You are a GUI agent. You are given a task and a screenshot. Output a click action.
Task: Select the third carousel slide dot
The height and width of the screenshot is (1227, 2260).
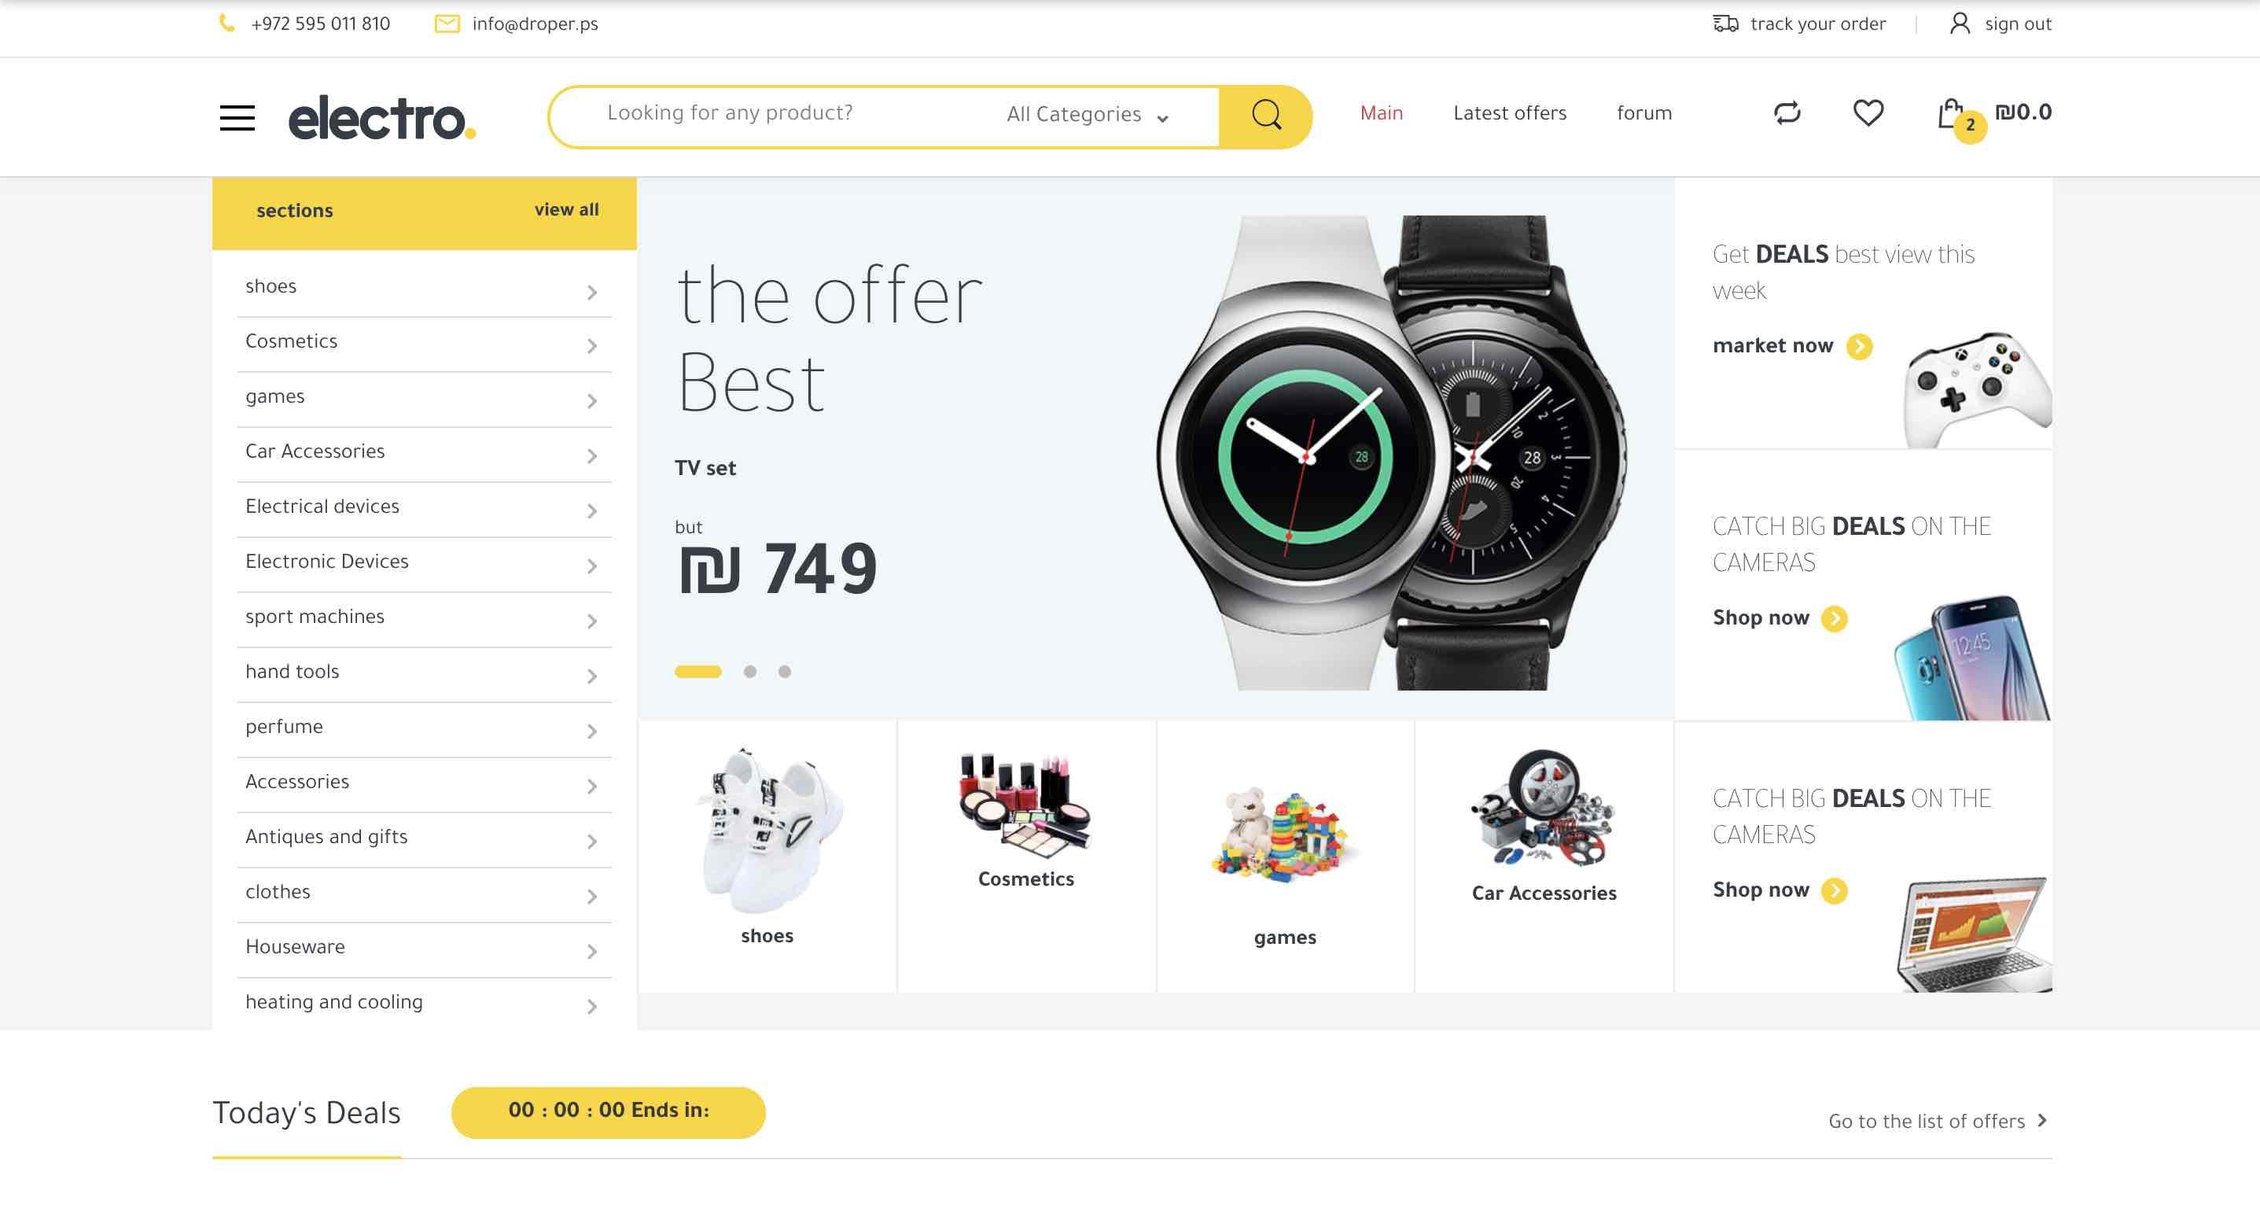784,672
